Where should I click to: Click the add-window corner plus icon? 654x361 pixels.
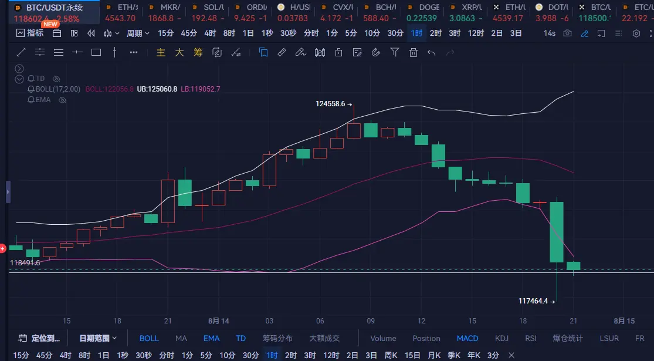[601, 33]
